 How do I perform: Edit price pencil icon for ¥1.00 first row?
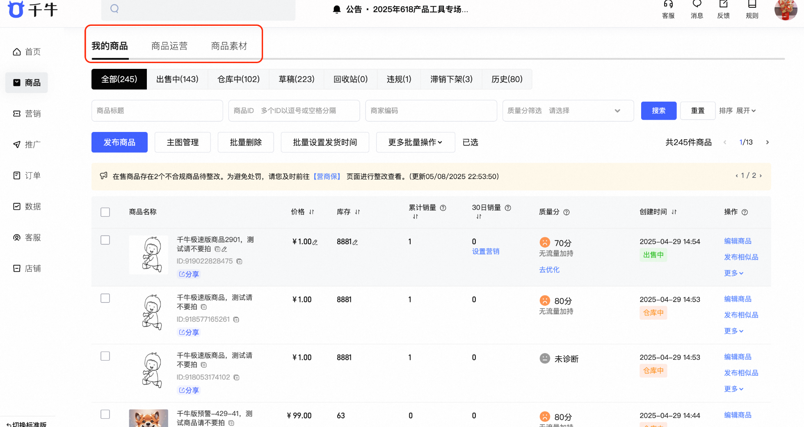(x=315, y=242)
